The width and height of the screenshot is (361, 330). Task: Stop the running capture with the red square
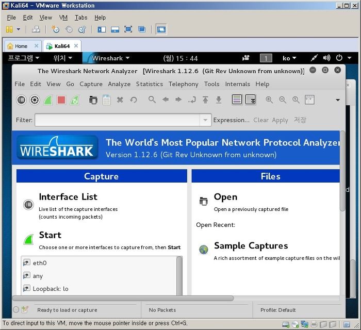coord(61,100)
